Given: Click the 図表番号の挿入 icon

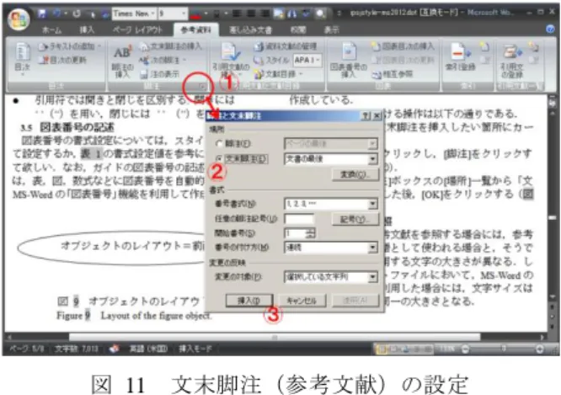Looking at the screenshot, I should pyautogui.click(x=348, y=60).
